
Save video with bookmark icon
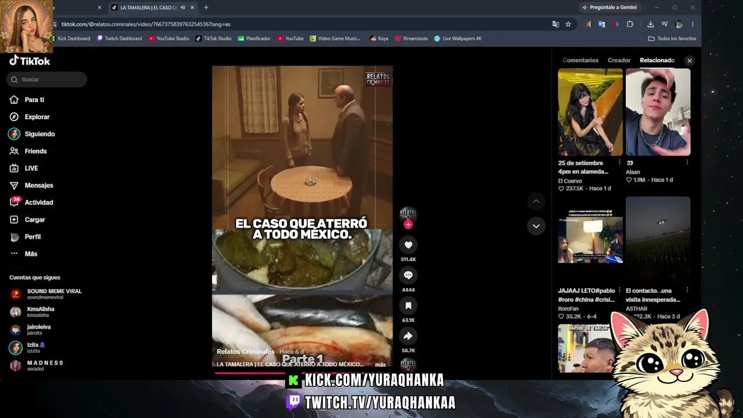[x=408, y=305]
